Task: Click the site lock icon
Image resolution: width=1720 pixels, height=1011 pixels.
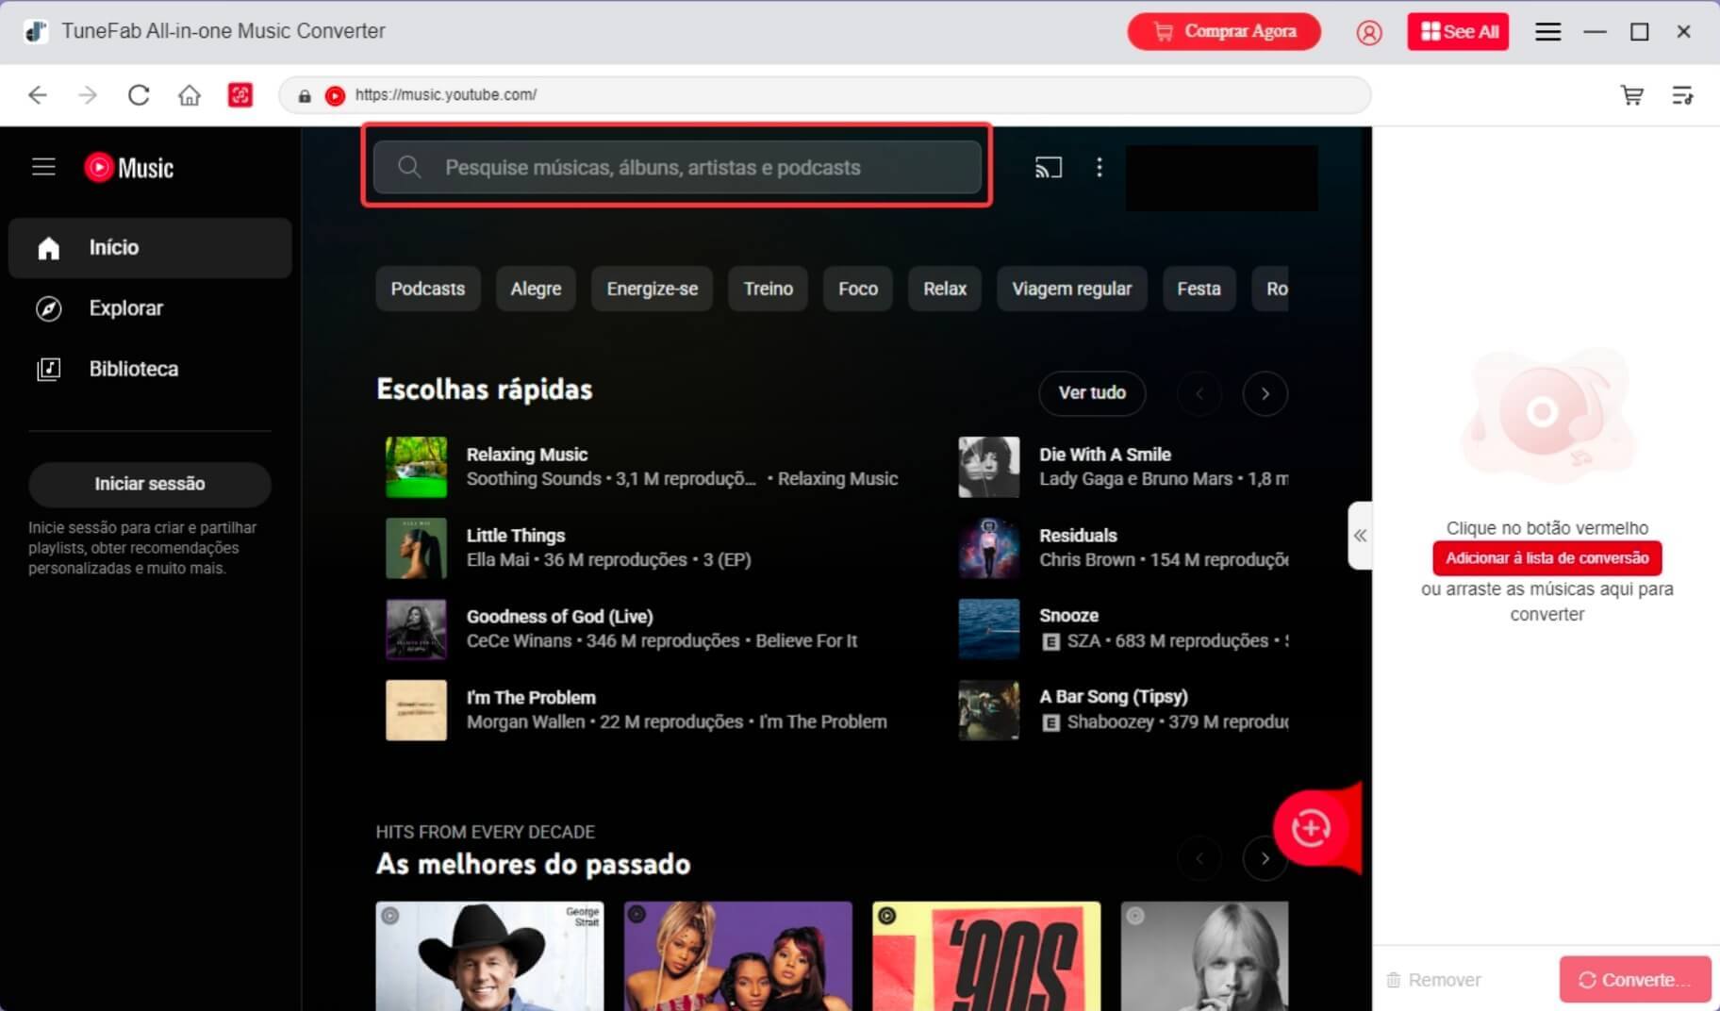Action: point(305,95)
